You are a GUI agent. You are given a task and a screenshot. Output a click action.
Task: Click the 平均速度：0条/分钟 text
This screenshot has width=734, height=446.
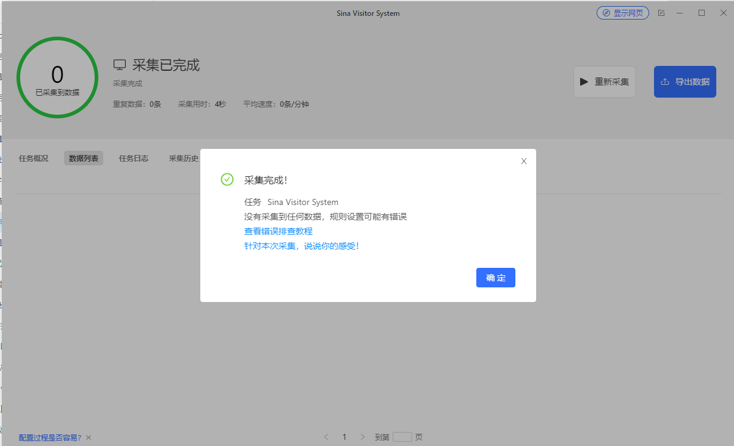pyautogui.click(x=276, y=104)
